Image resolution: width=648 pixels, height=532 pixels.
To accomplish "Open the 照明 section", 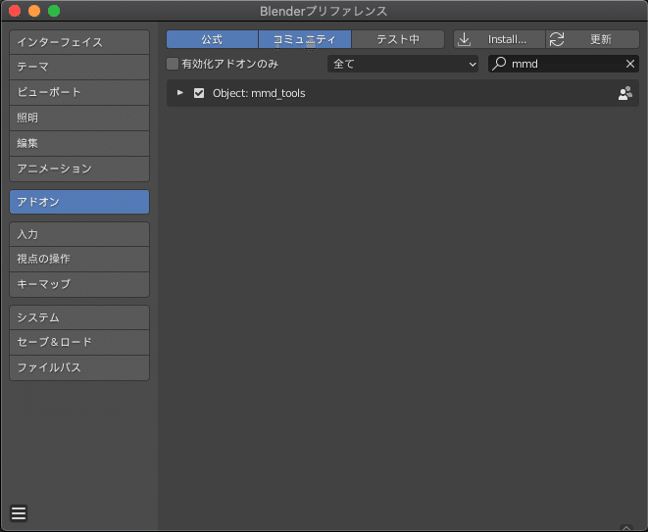I will (79, 119).
